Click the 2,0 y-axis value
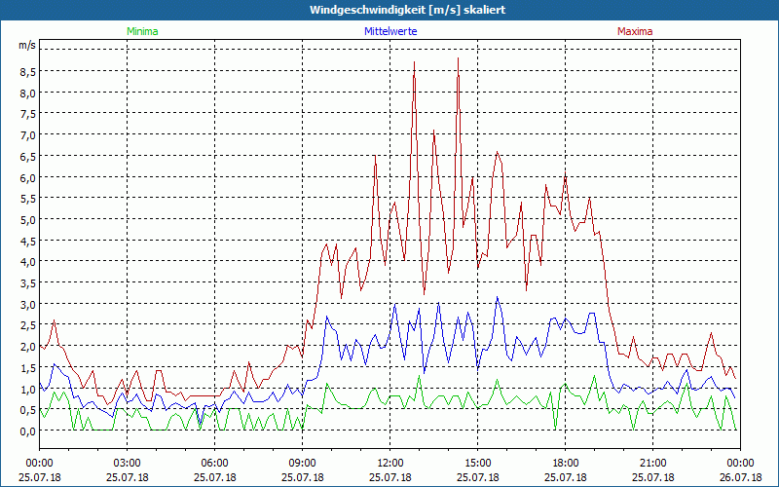The height and width of the screenshot is (487, 779). point(27,347)
